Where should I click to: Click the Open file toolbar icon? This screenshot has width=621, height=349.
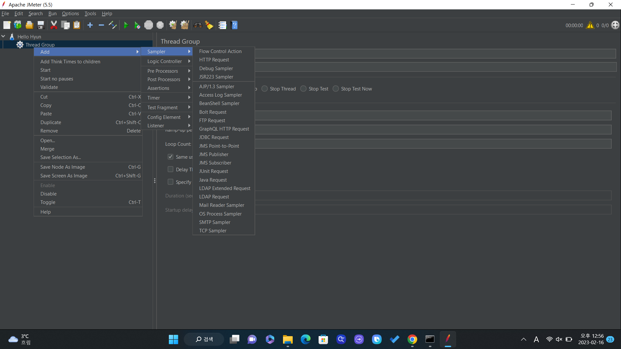tap(29, 25)
